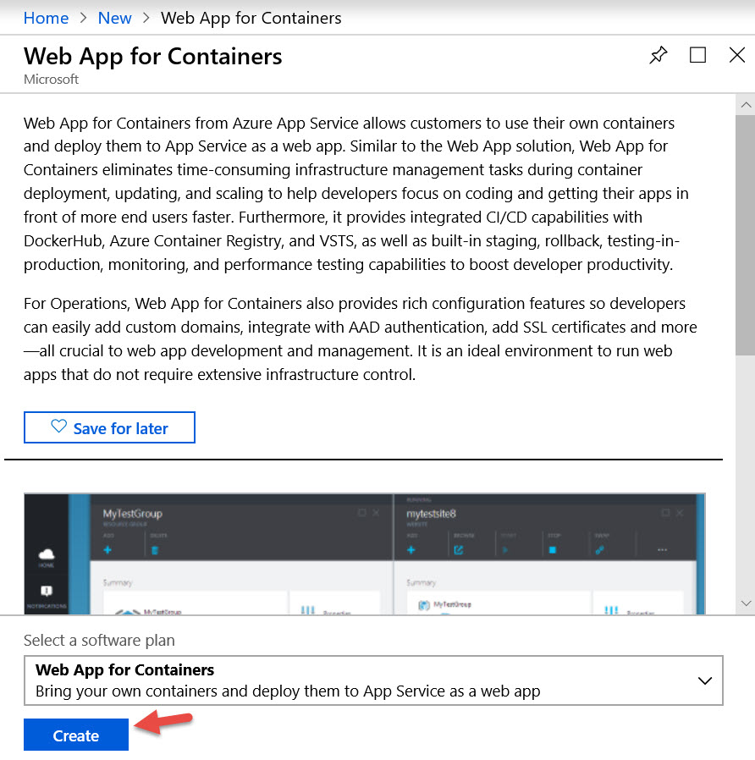Click the paragraph starting 'For Operations'
The image size is (755, 760).
(361, 339)
